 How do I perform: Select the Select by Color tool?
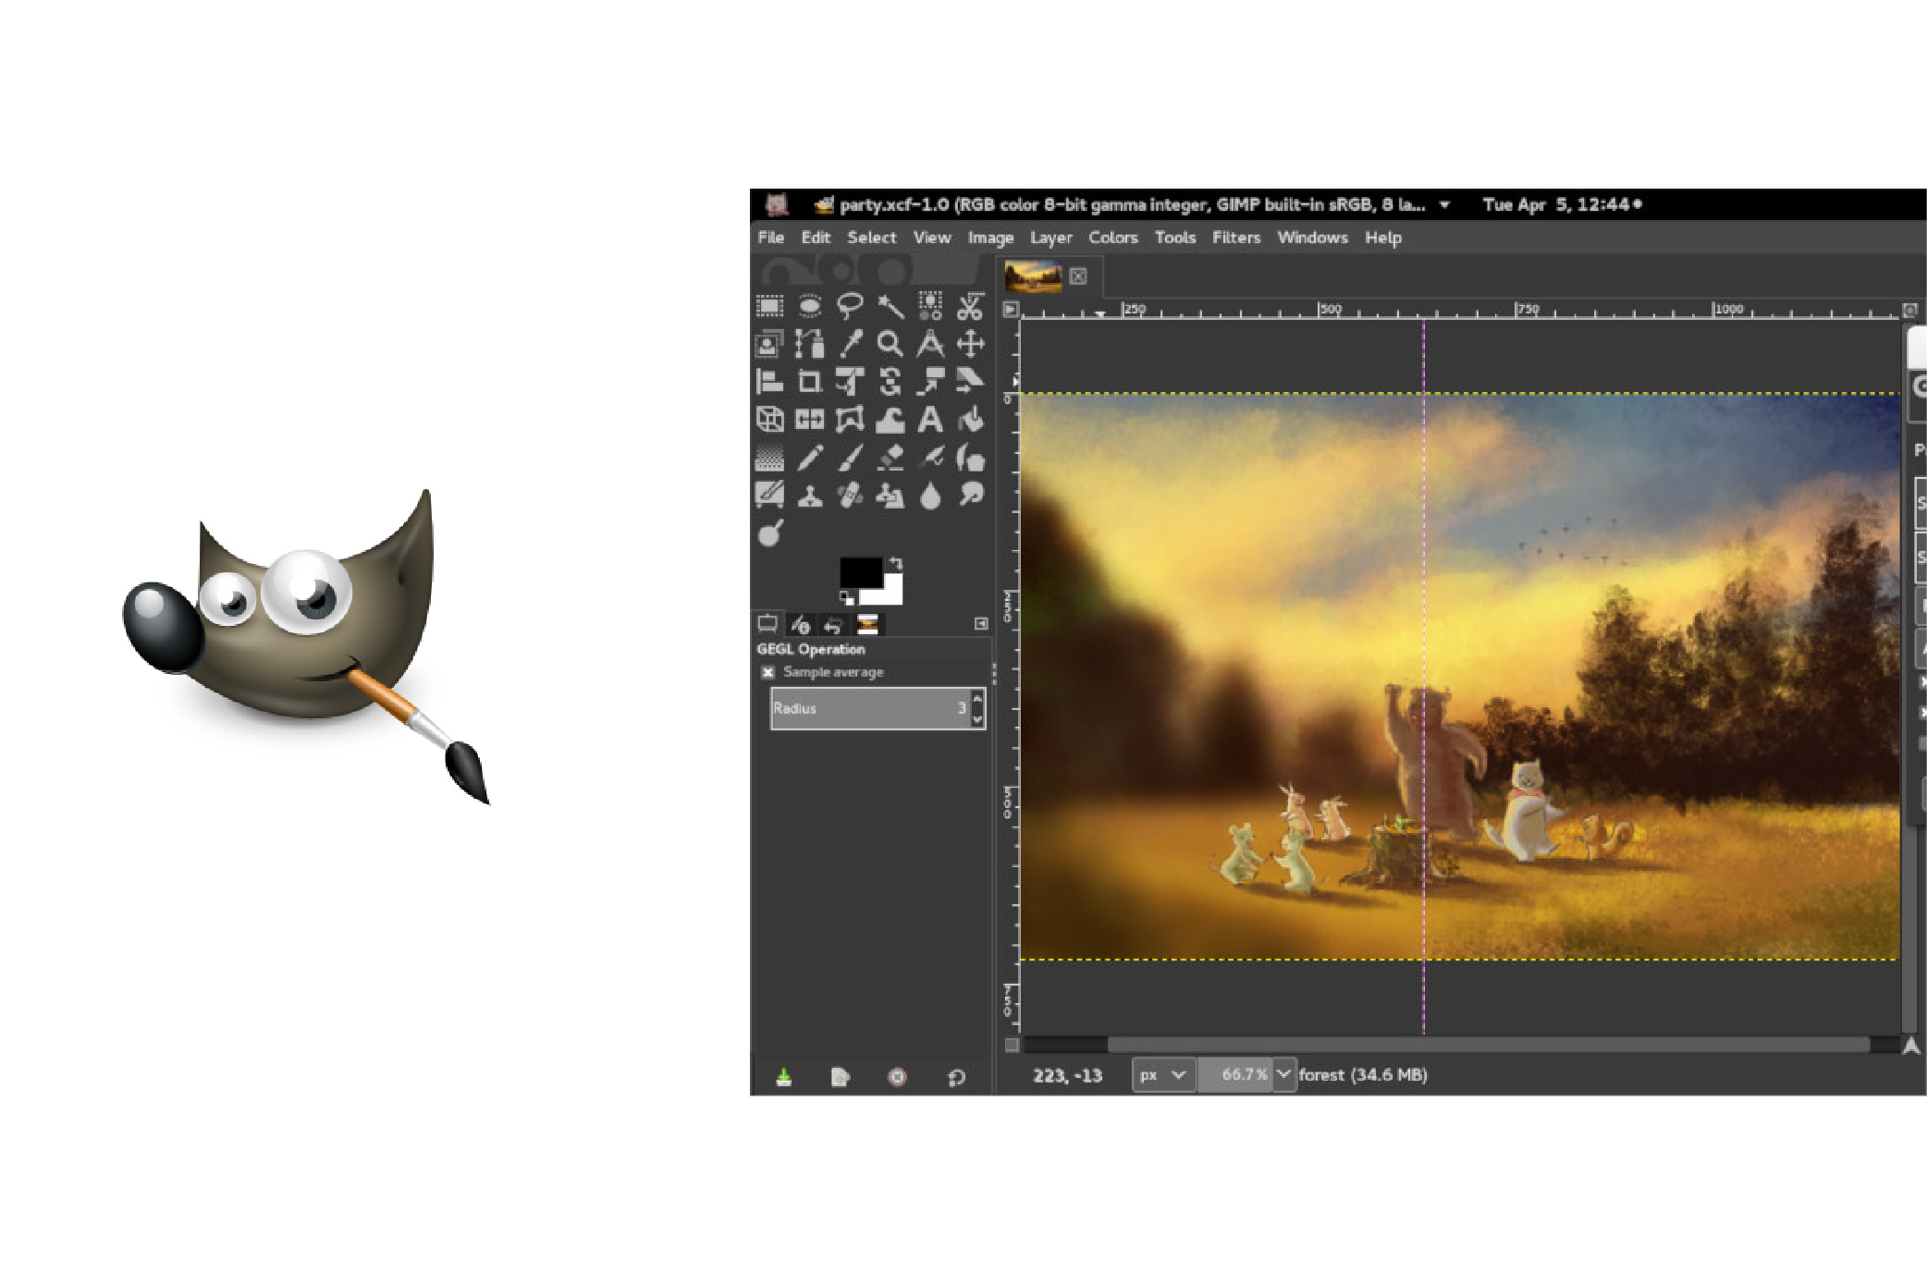(x=930, y=306)
